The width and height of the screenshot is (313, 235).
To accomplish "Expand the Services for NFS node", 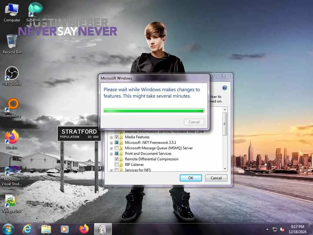I will coord(111,170).
